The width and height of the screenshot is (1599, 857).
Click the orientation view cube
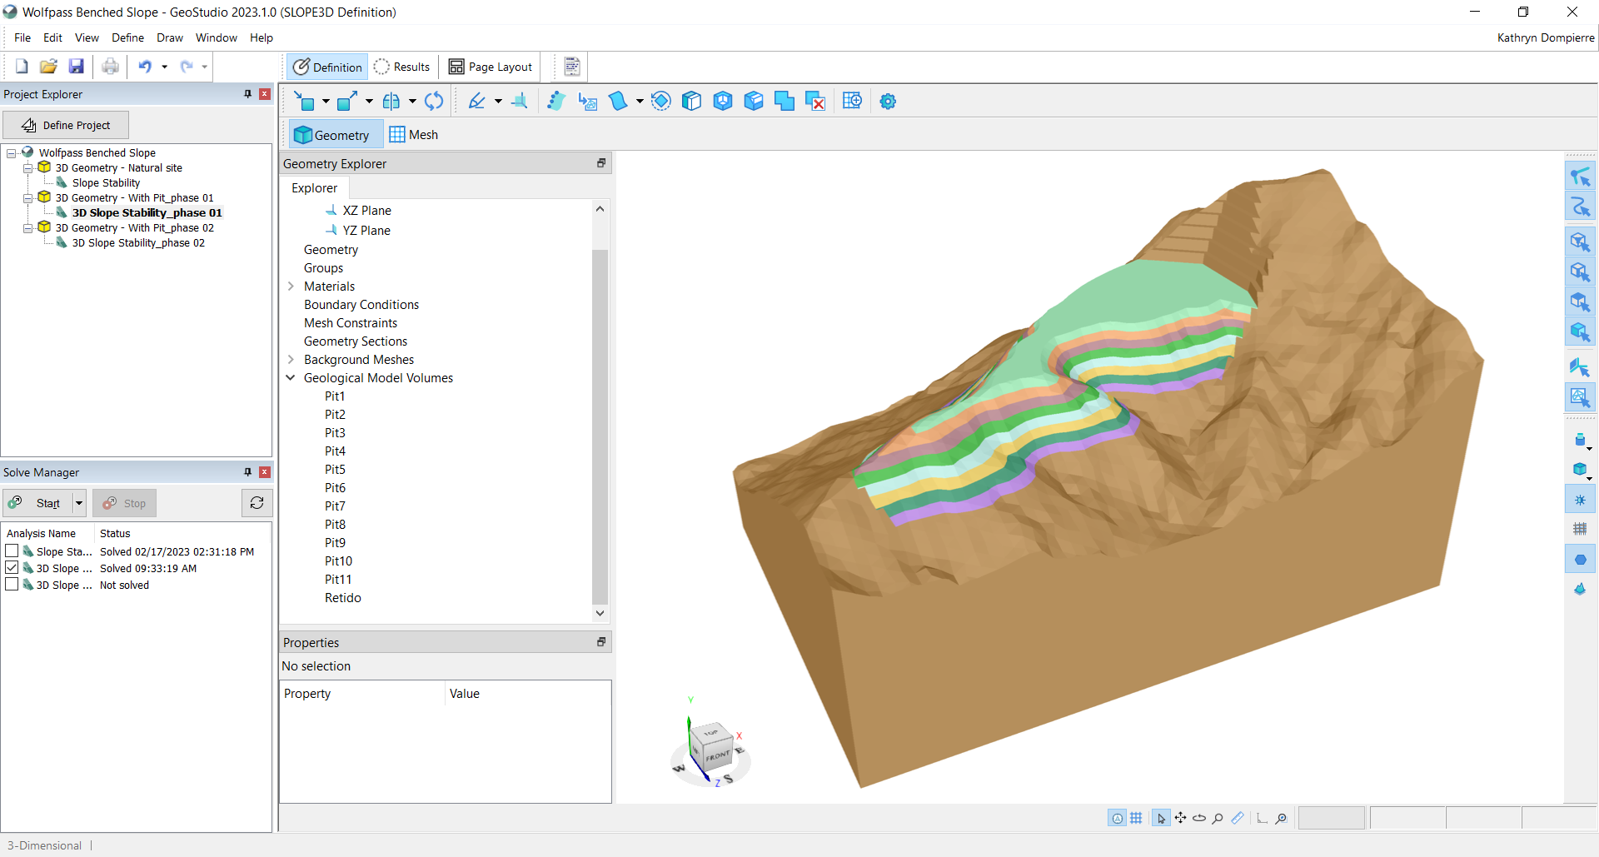[714, 746]
